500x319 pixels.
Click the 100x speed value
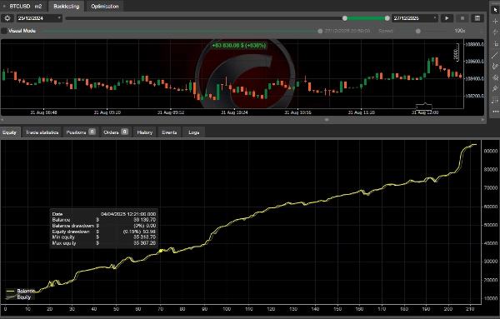pos(459,31)
